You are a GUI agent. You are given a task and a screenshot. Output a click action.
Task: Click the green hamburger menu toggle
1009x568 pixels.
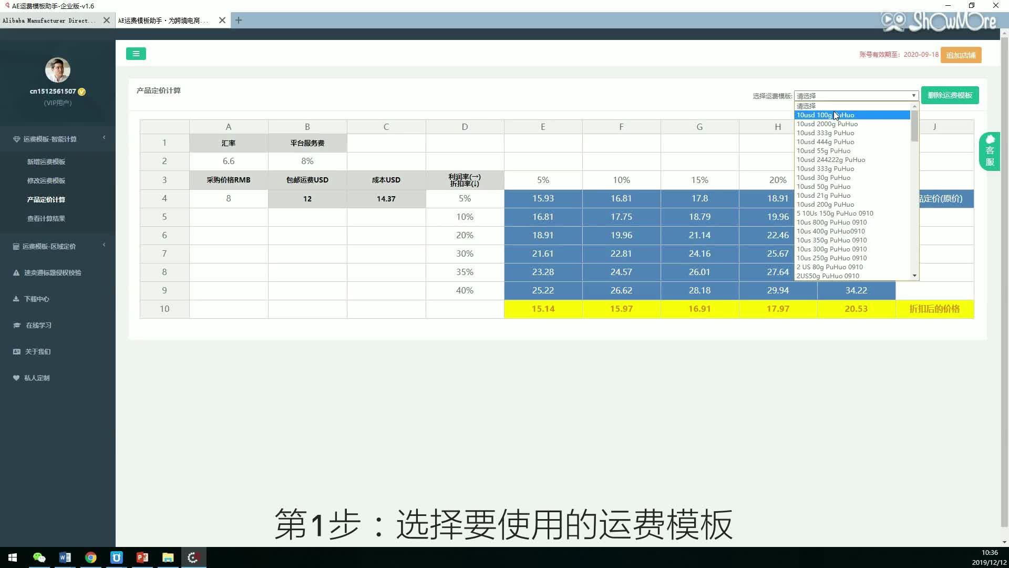pyautogui.click(x=136, y=54)
